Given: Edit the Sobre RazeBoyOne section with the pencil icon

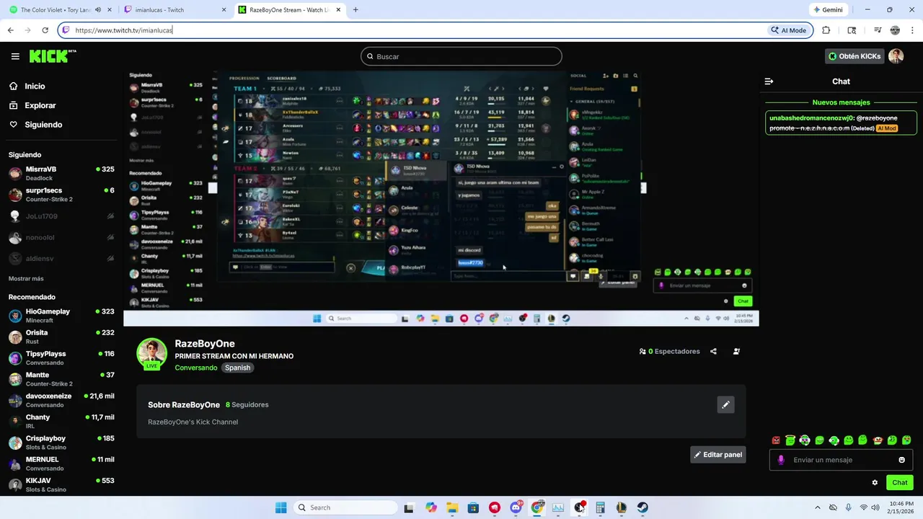Looking at the screenshot, I should click(x=725, y=404).
